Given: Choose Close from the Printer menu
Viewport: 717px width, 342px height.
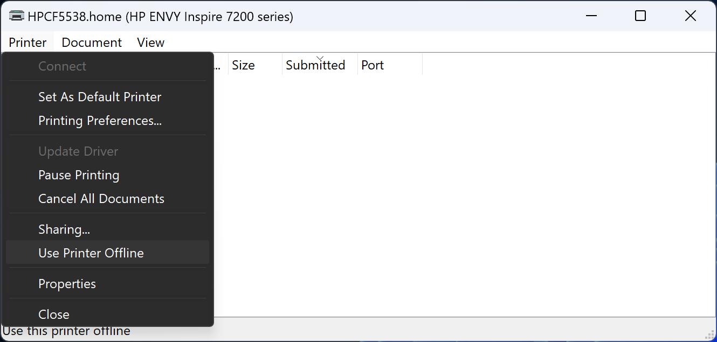Looking at the screenshot, I should coord(53,314).
